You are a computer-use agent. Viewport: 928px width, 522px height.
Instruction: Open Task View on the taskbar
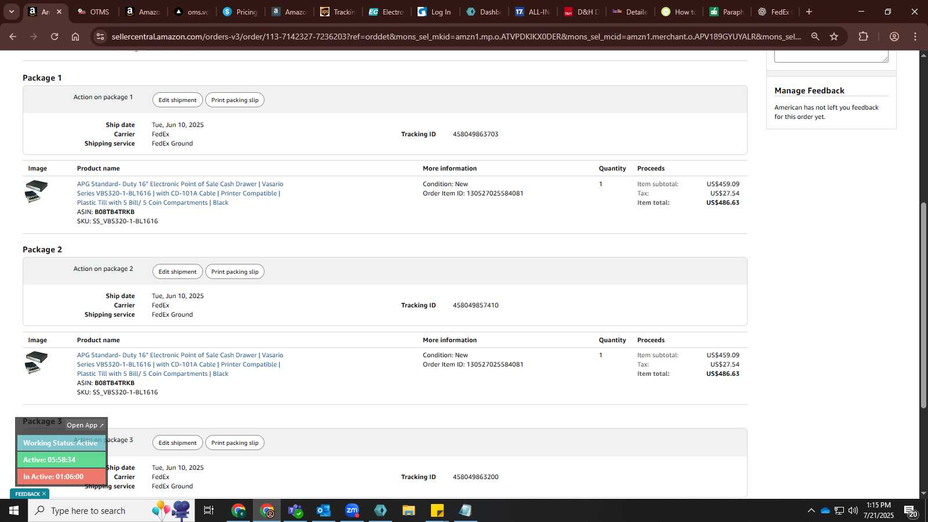[x=209, y=510]
